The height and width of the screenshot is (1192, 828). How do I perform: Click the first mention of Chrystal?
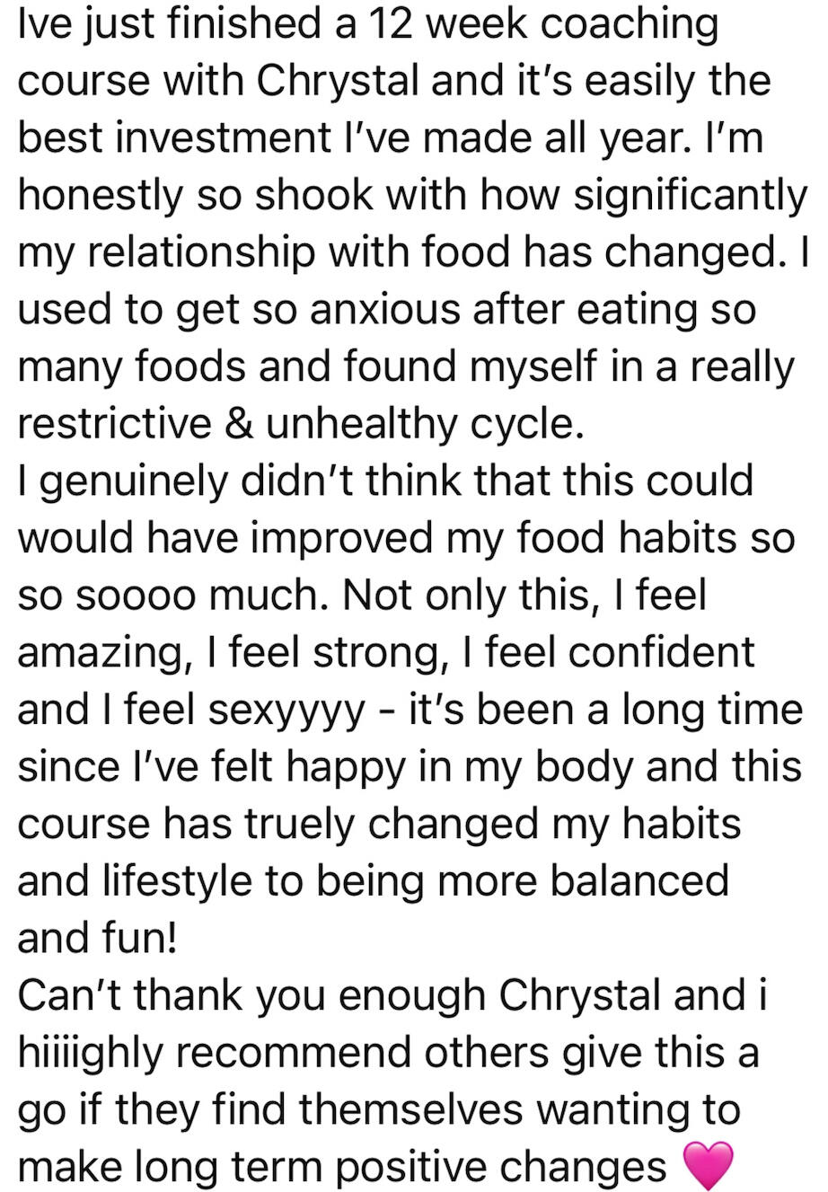(x=339, y=80)
